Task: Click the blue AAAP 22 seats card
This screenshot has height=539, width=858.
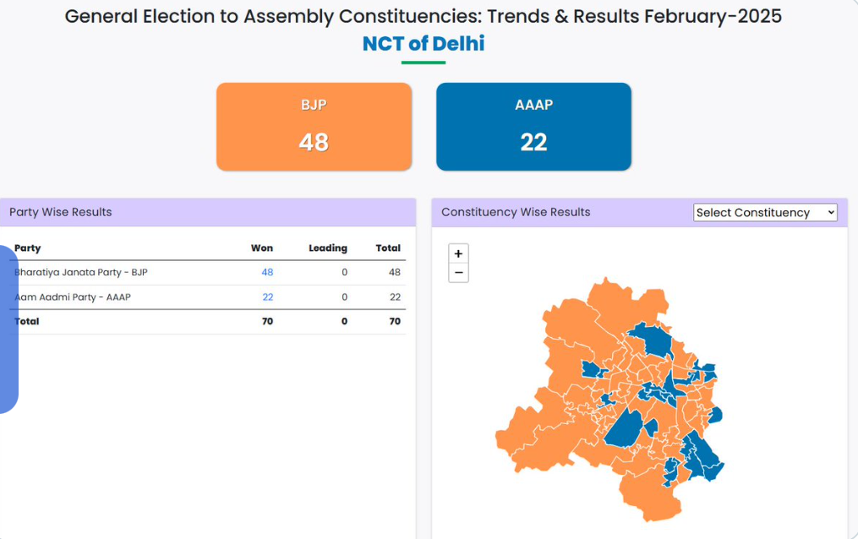Action: pyautogui.click(x=533, y=127)
